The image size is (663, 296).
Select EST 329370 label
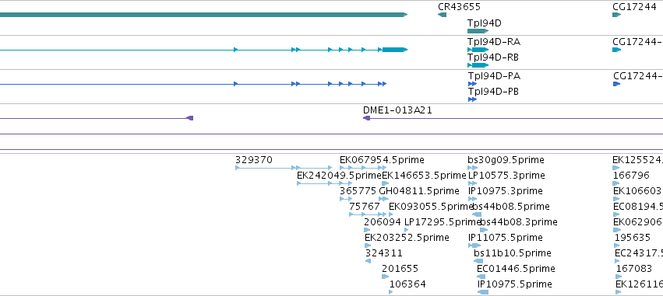[254, 160]
